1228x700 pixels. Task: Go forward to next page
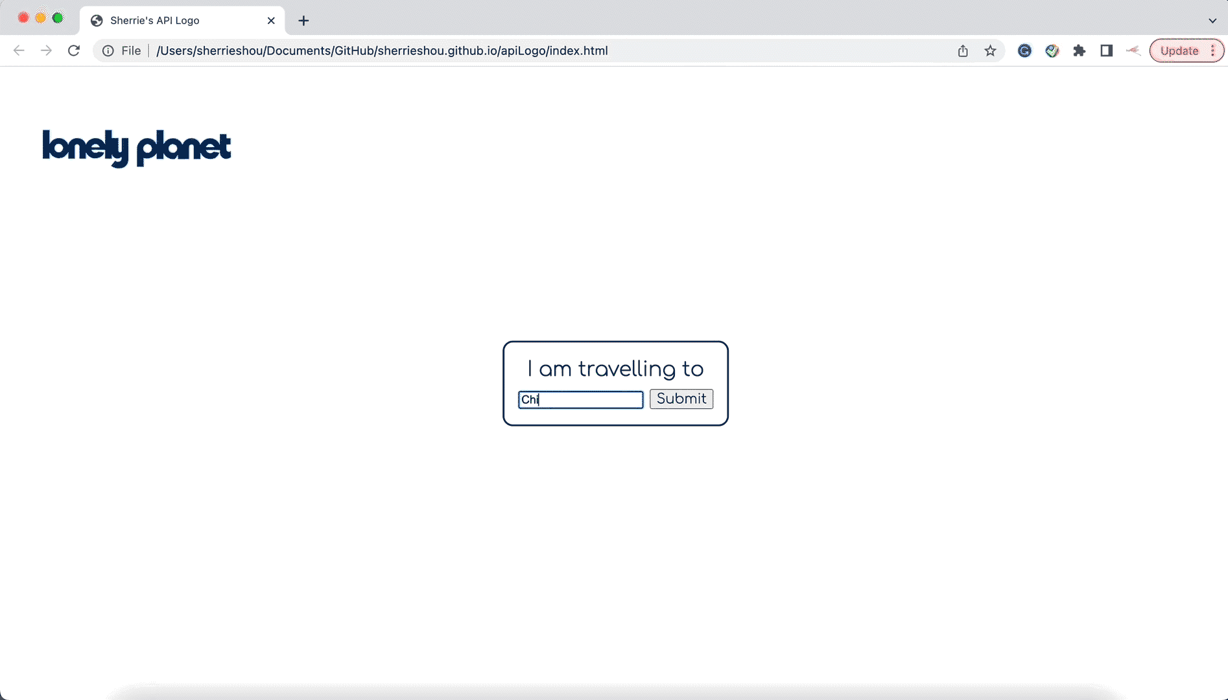(46, 51)
